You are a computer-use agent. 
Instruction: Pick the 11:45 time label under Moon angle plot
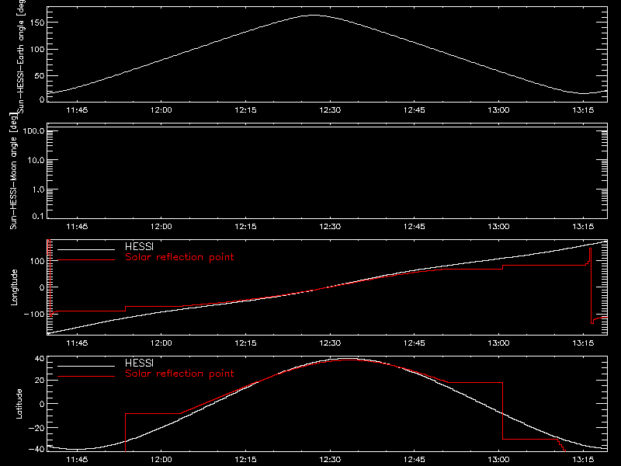point(77,226)
